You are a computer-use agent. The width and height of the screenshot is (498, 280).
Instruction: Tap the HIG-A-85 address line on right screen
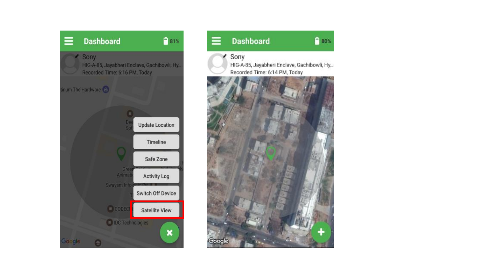pos(282,65)
